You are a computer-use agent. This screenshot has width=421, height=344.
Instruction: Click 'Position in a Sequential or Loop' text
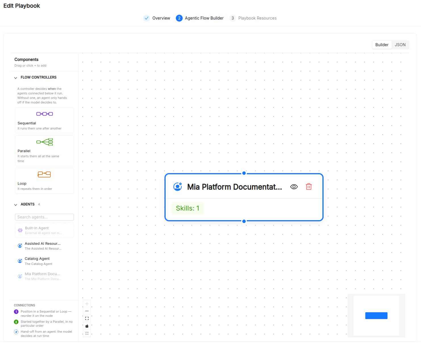click(46, 313)
